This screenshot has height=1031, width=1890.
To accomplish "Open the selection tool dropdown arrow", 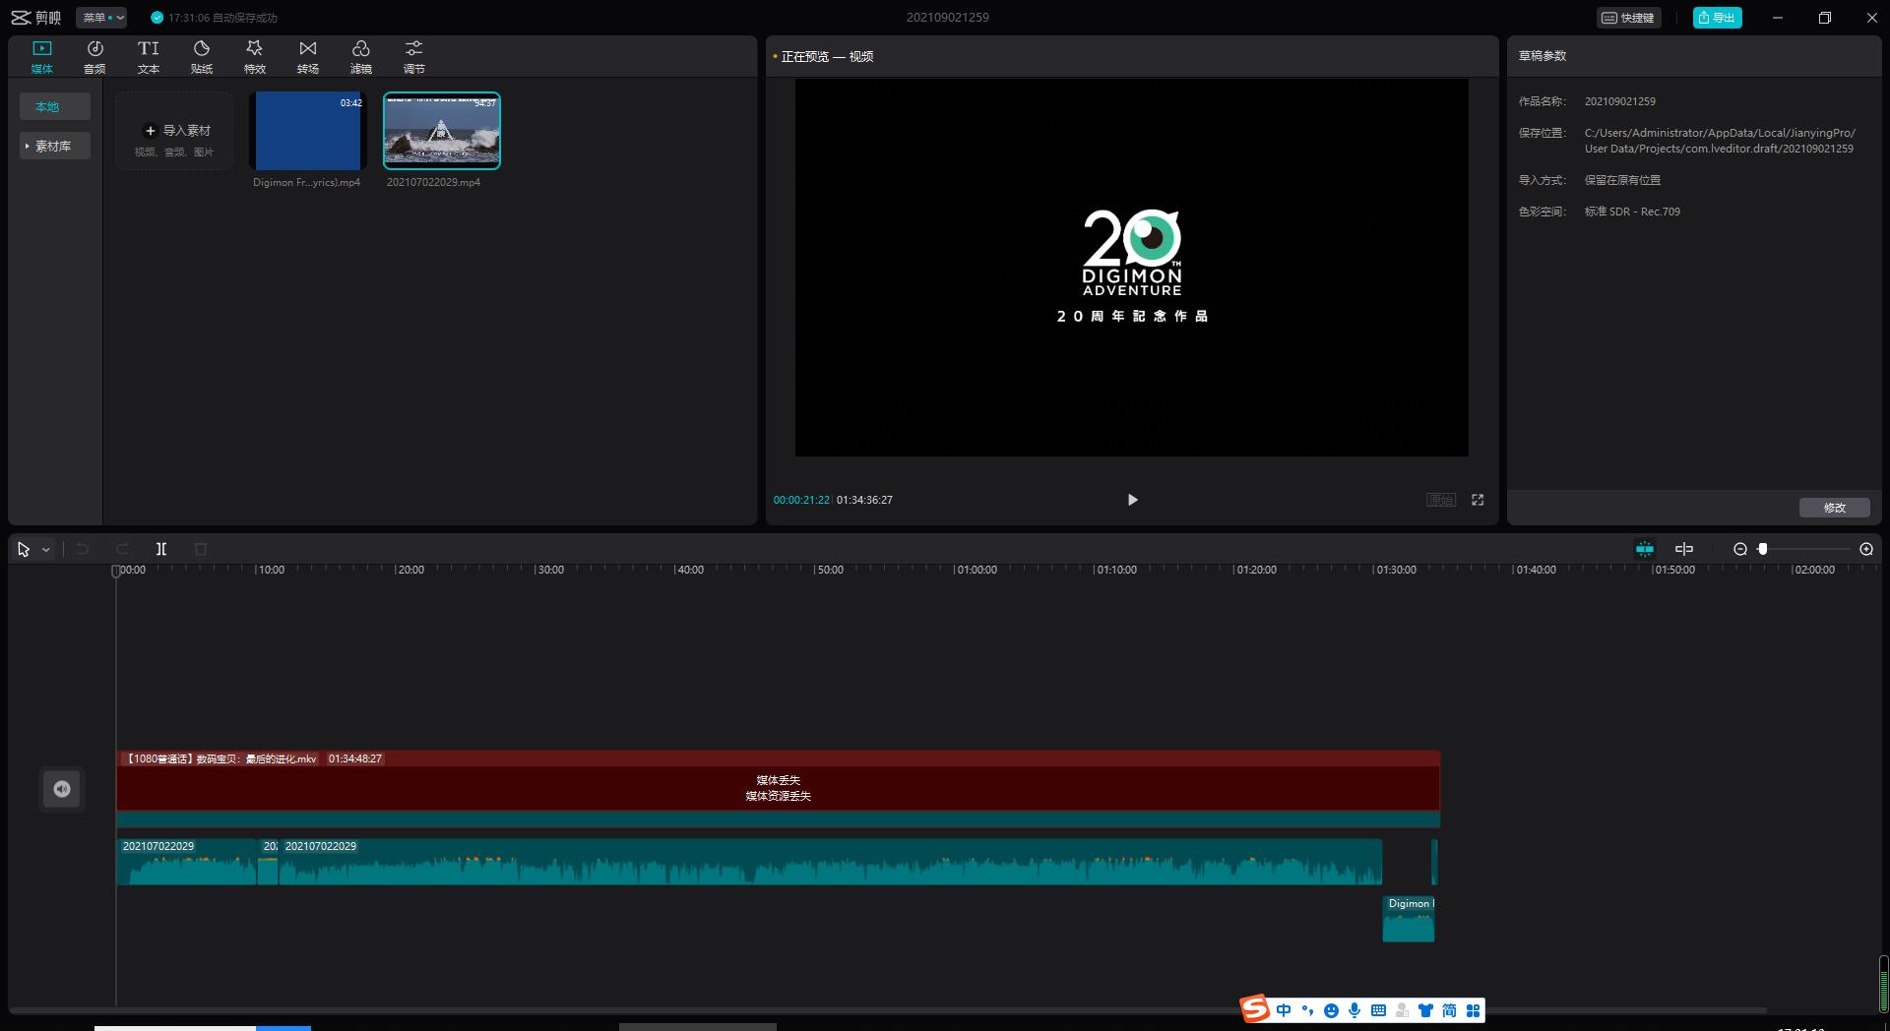I will [x=46, y=550].
